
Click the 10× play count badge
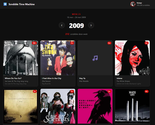34,43
